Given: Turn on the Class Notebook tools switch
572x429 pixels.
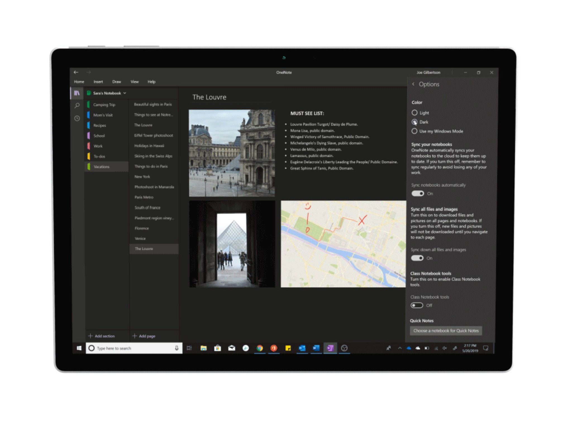Looking at the screenshot, I should click(417, 305).
